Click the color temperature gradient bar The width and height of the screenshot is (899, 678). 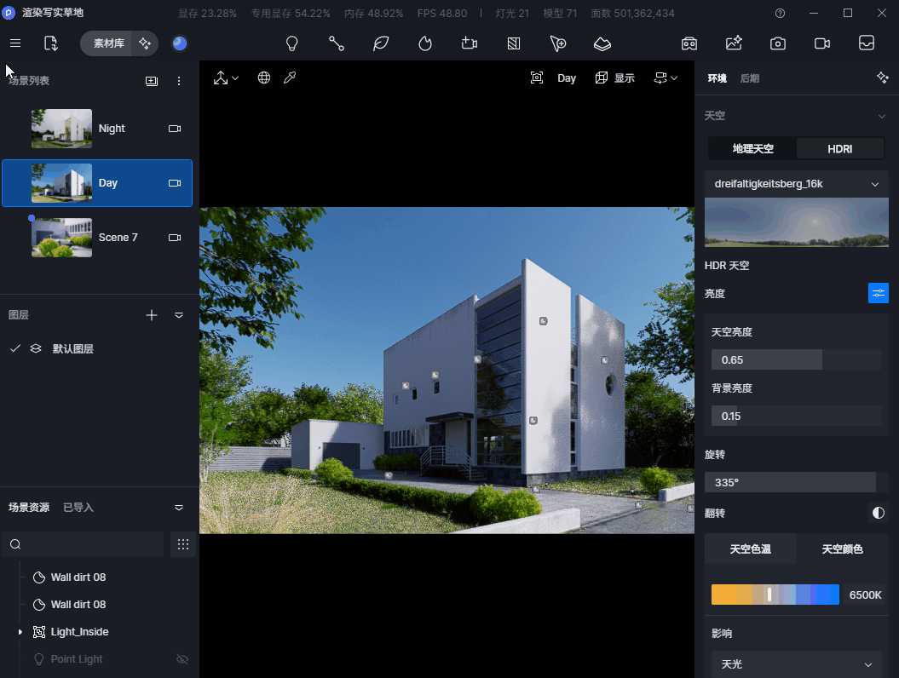click(775, 595)
